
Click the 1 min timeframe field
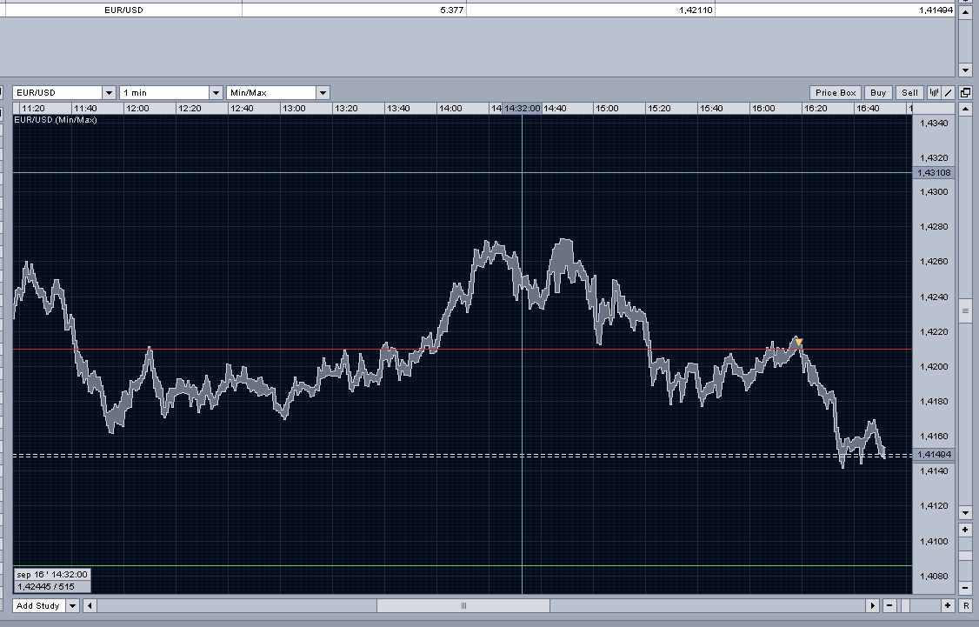164,92
